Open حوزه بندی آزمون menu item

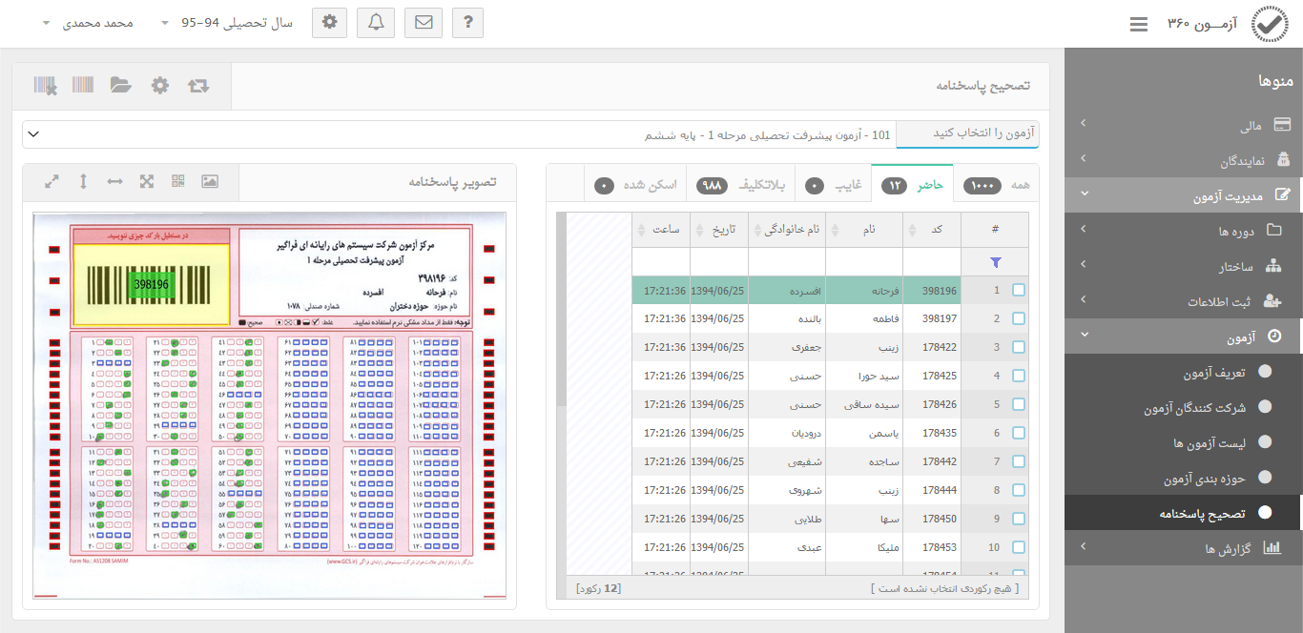[1184, 478]
